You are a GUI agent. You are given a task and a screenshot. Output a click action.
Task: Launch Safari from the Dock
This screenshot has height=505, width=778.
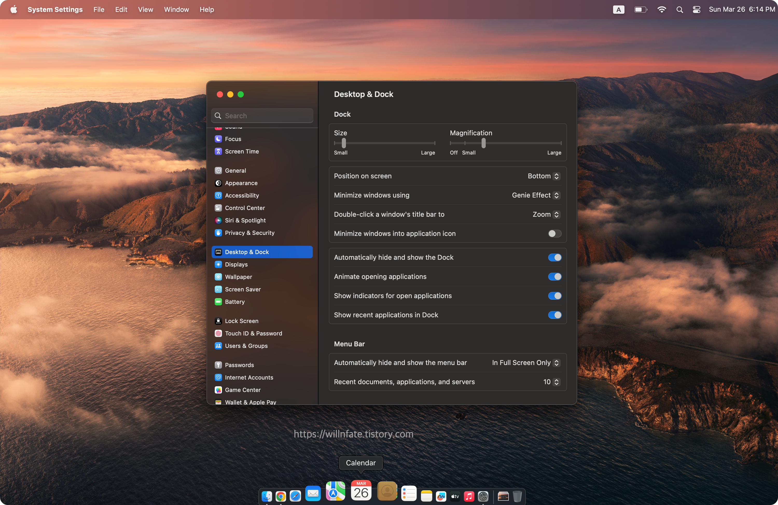[295, 496]
